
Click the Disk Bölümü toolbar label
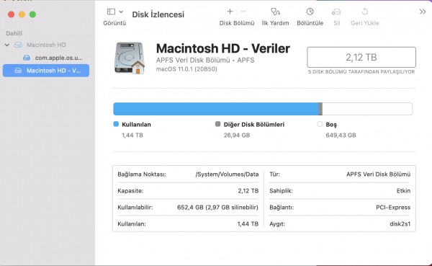[237, 23]
